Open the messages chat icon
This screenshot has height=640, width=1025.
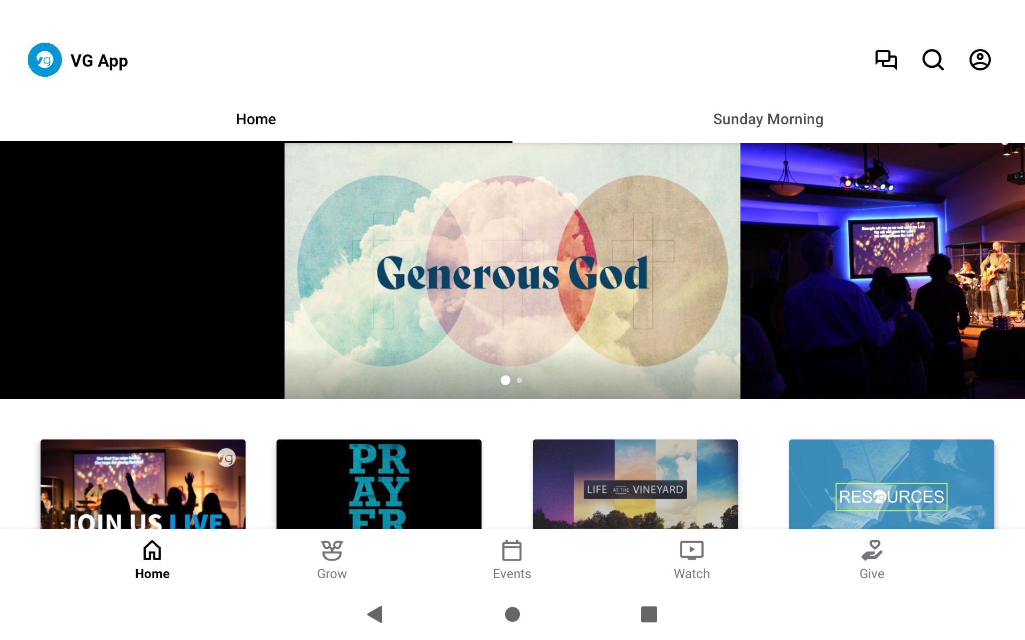tap(886, 60)
